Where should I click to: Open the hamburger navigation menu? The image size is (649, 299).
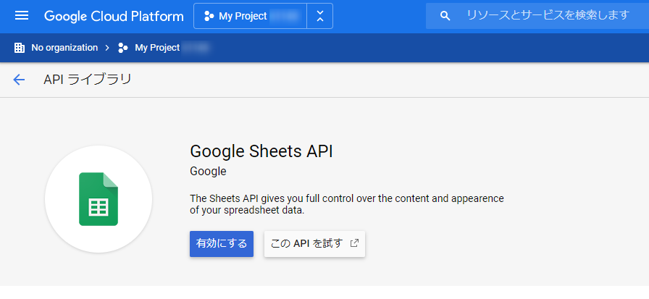click(x=22, y=15)
